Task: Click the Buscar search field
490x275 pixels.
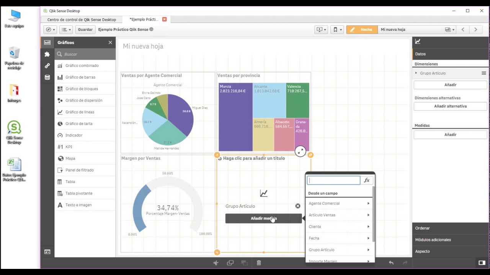Action: (x=85, y=54)
